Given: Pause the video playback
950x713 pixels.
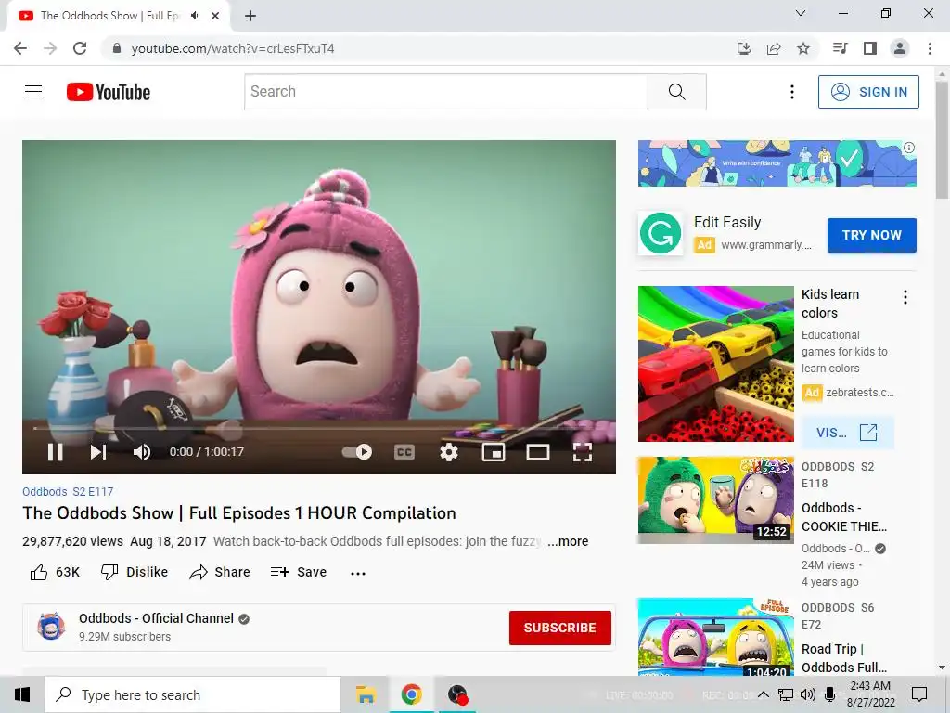Looking at the screenshot, I should (55, 452).
